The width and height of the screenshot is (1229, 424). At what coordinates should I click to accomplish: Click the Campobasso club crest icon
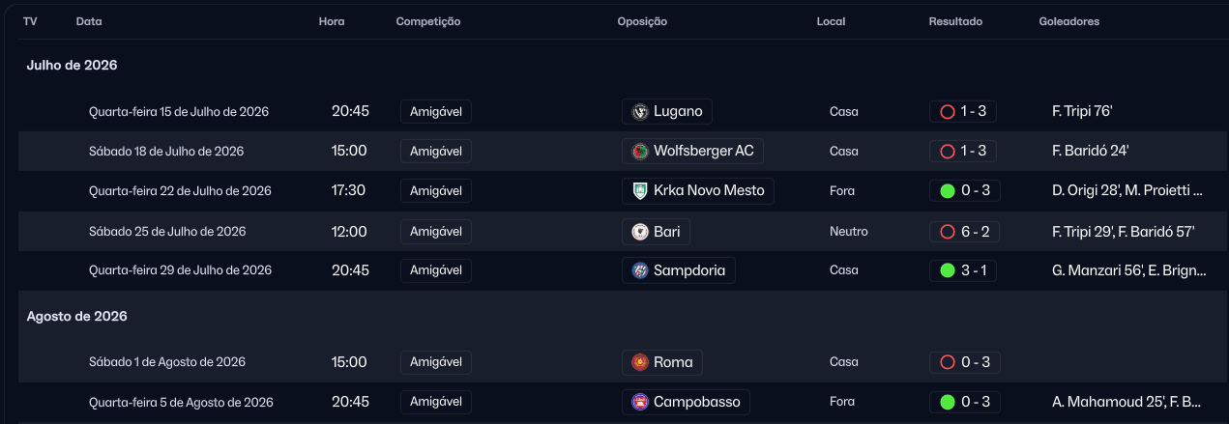(x=639, y=402)
